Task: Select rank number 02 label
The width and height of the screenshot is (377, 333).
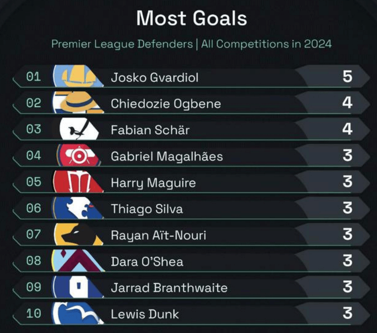Action: click(x=33, y=103)
